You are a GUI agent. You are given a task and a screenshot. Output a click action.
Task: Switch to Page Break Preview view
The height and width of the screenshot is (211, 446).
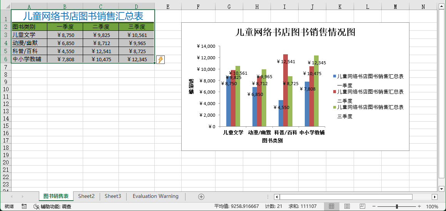362,206
